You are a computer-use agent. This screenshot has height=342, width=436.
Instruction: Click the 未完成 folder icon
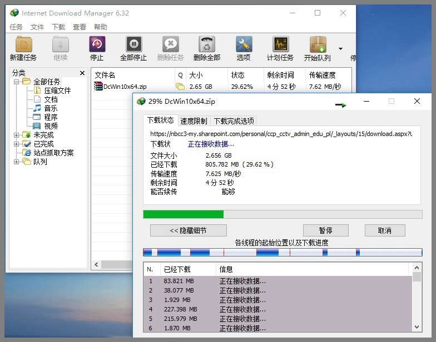click(x=27, y=135)
